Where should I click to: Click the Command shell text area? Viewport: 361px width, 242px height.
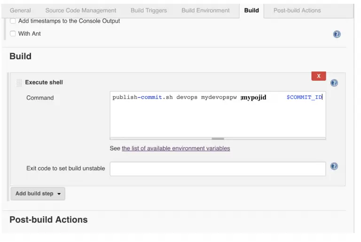tap(218, 117)
